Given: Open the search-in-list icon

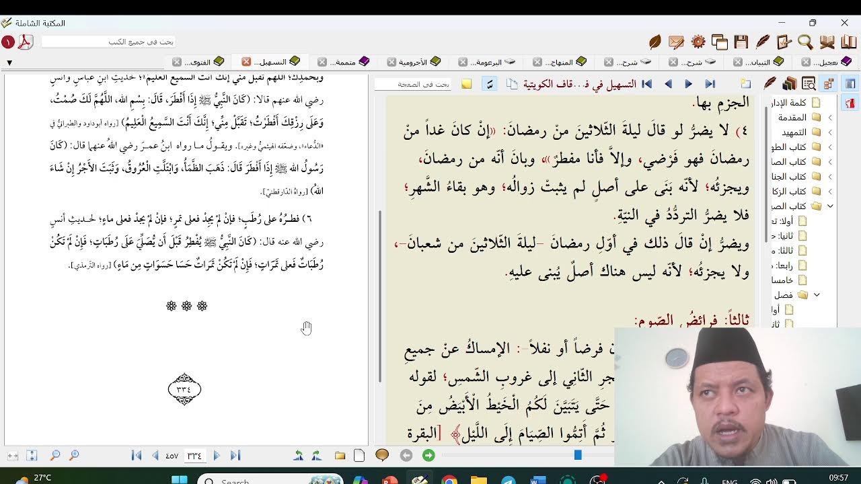Looking at the screenshot, I should 809,84.
